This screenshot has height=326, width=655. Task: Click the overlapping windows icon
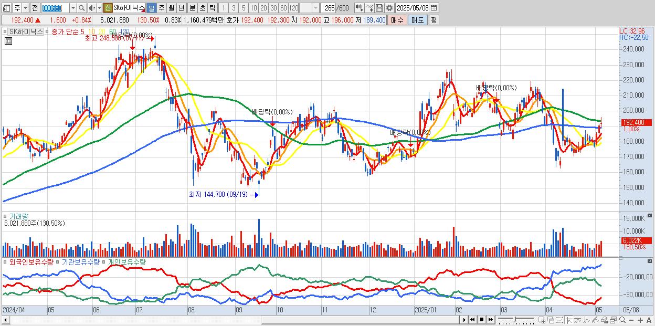tap(551, 320)
